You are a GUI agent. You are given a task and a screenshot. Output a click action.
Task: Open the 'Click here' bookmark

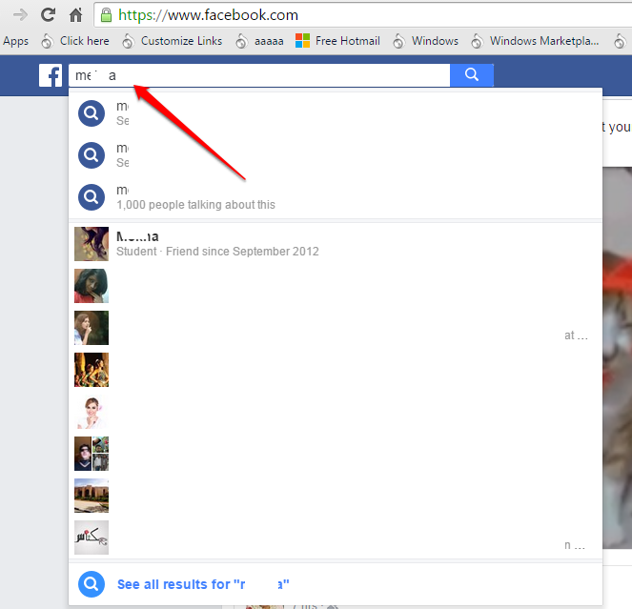[x=75, y=41]
